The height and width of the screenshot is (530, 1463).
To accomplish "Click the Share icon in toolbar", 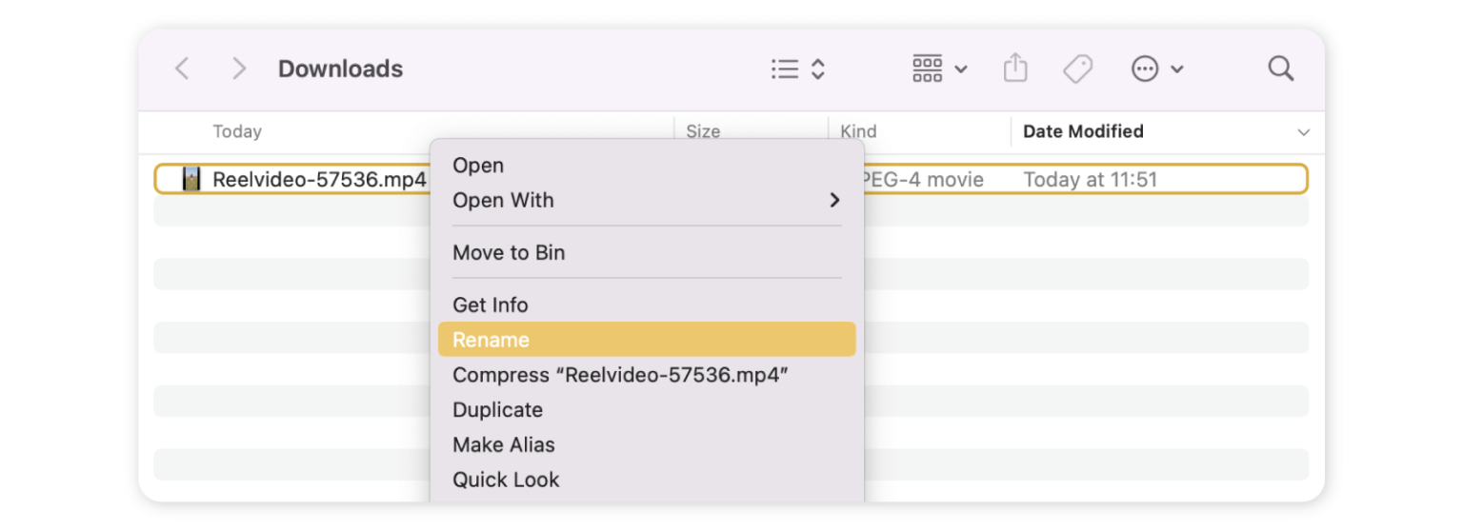I will coord(1015,69).
